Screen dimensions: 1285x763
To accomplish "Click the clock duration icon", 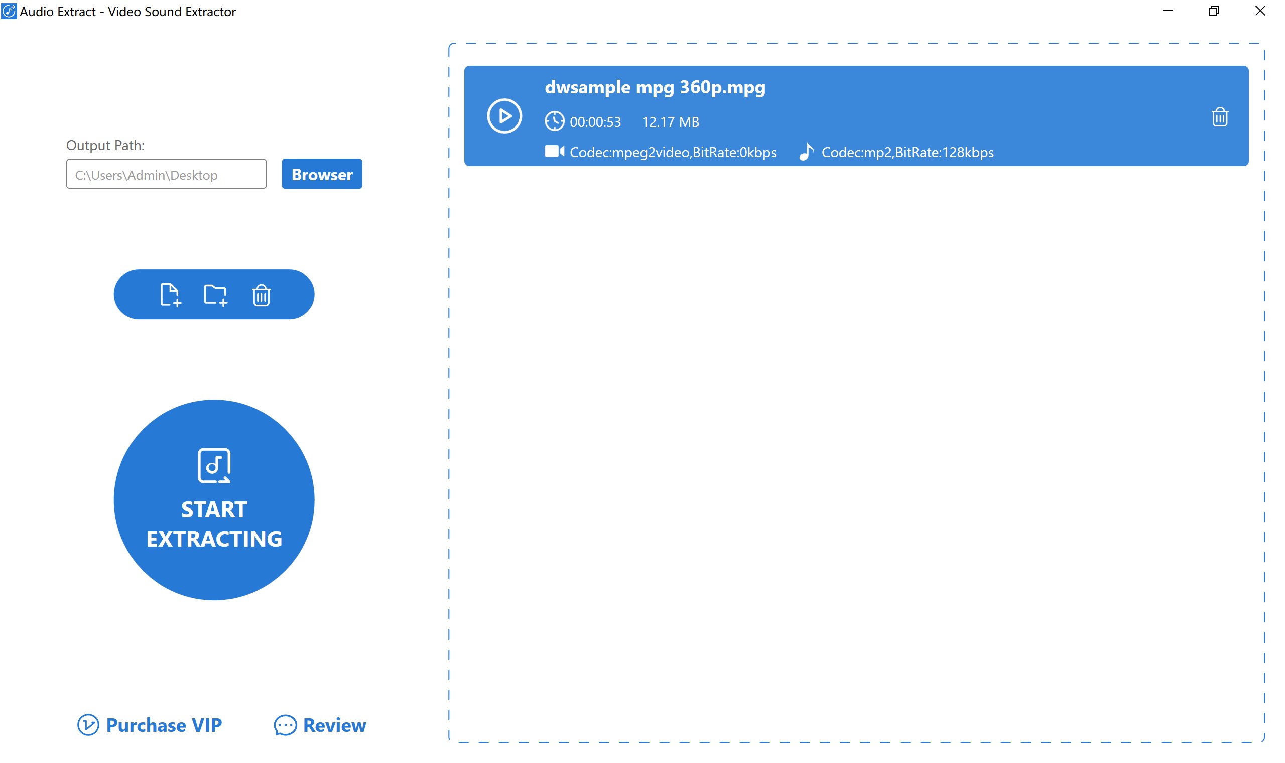I will [554, 122].
